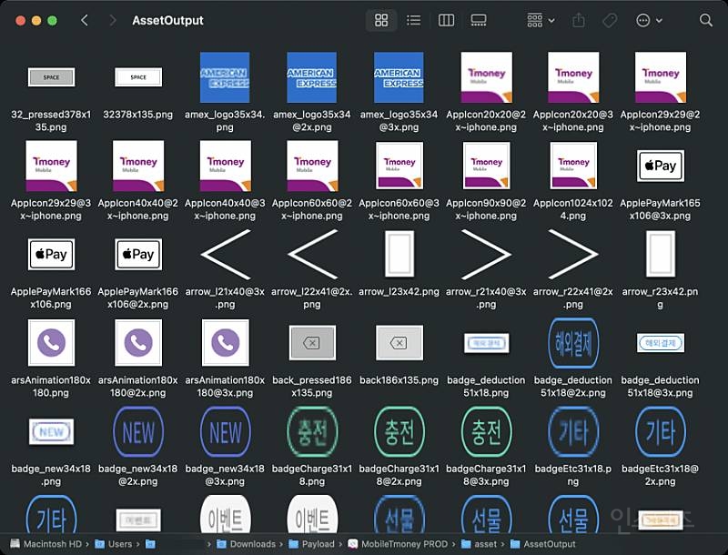Go back with the left chevron
Viewport: 728px width, 555px height.
[85, 20]
